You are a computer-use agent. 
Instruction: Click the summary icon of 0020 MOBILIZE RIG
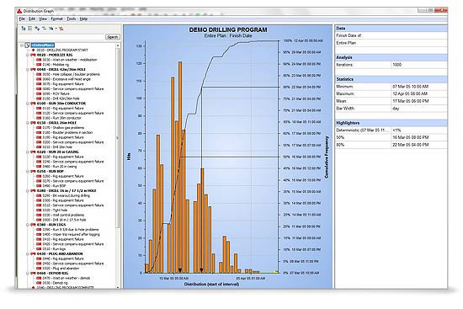tap(33, 55)
